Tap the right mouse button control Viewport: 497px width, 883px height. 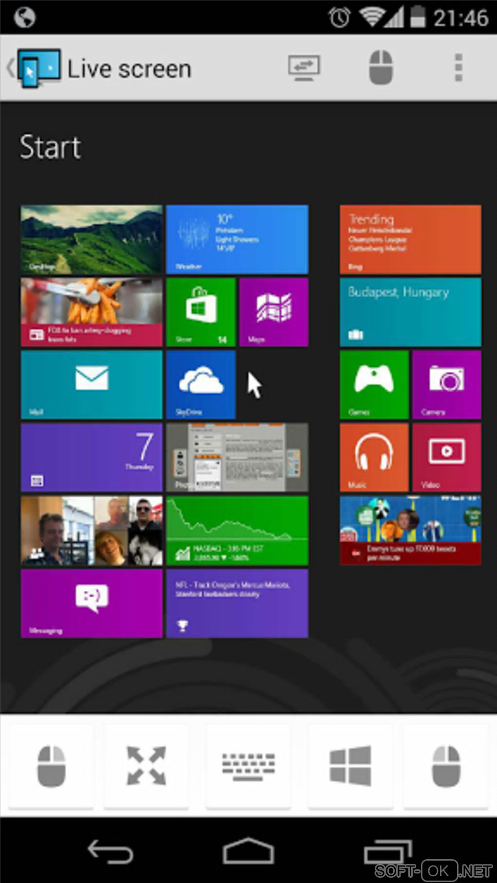click(x=446, y=766)
